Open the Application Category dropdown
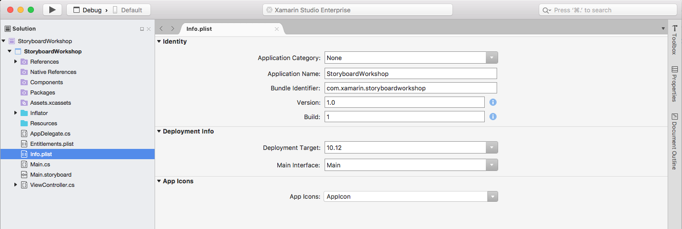This screenshot has height=229, width=682. click(x=492, y=58)
